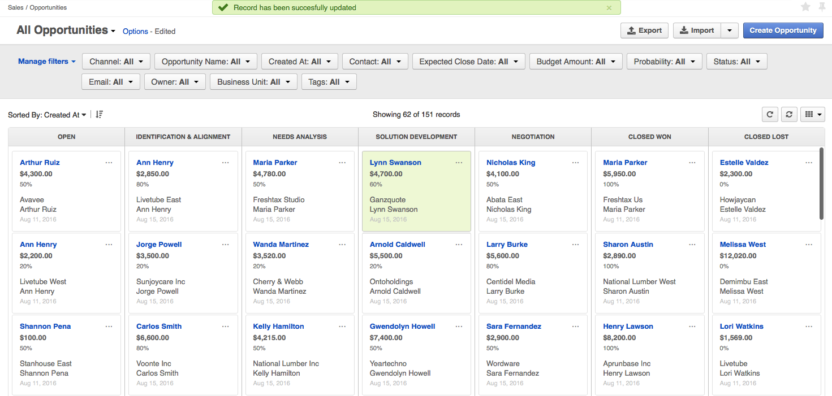Open Estelle Valdez card ellipsis menu
832x396 pixels.
pyautogui.click(x=809, y=163)
